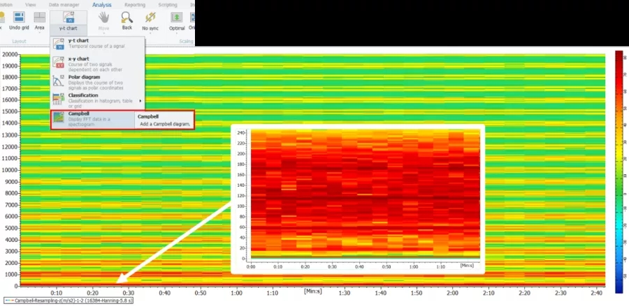
Task: Select y-t chart entry from dropdown list
Action: pyautogui.click(x=97, y=43)
